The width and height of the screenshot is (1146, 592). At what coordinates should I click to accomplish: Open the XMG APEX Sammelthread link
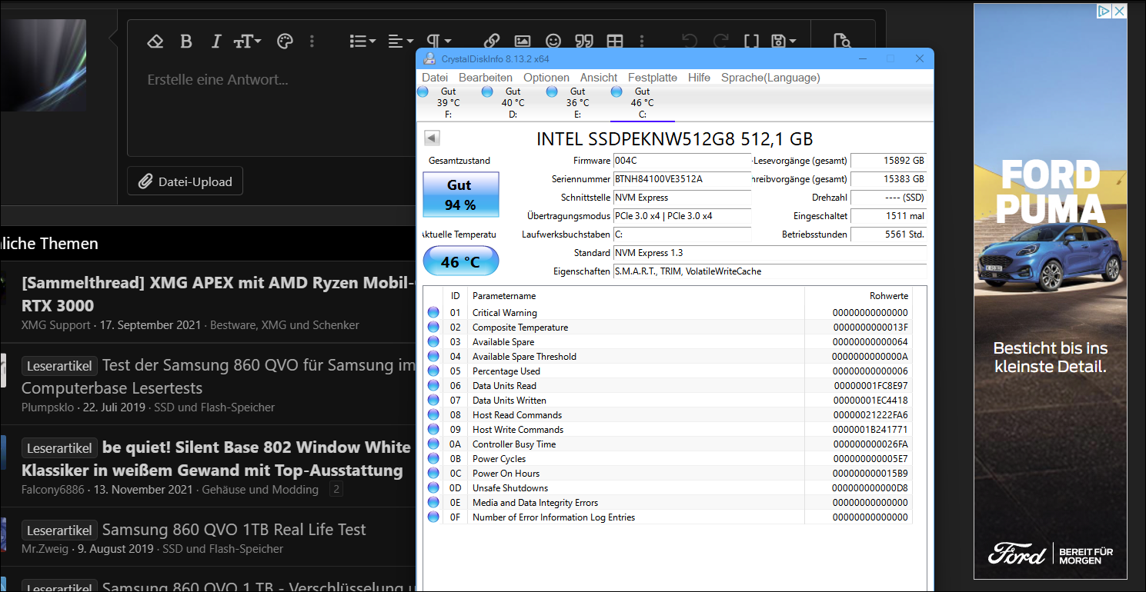[219, 294]
